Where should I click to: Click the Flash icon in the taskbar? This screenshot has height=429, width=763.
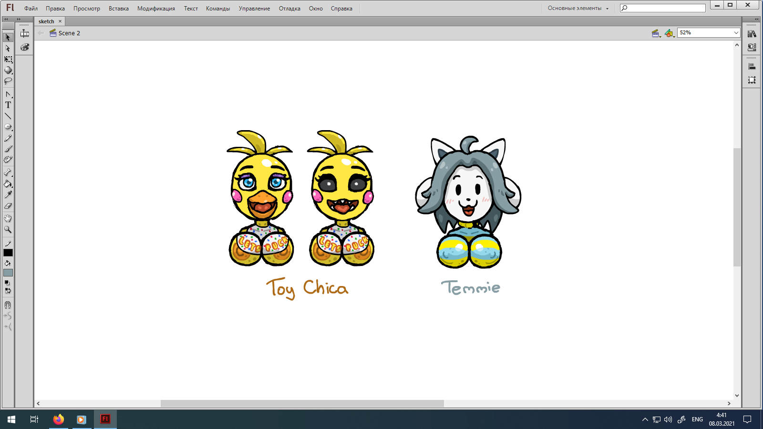coord(105,419)
